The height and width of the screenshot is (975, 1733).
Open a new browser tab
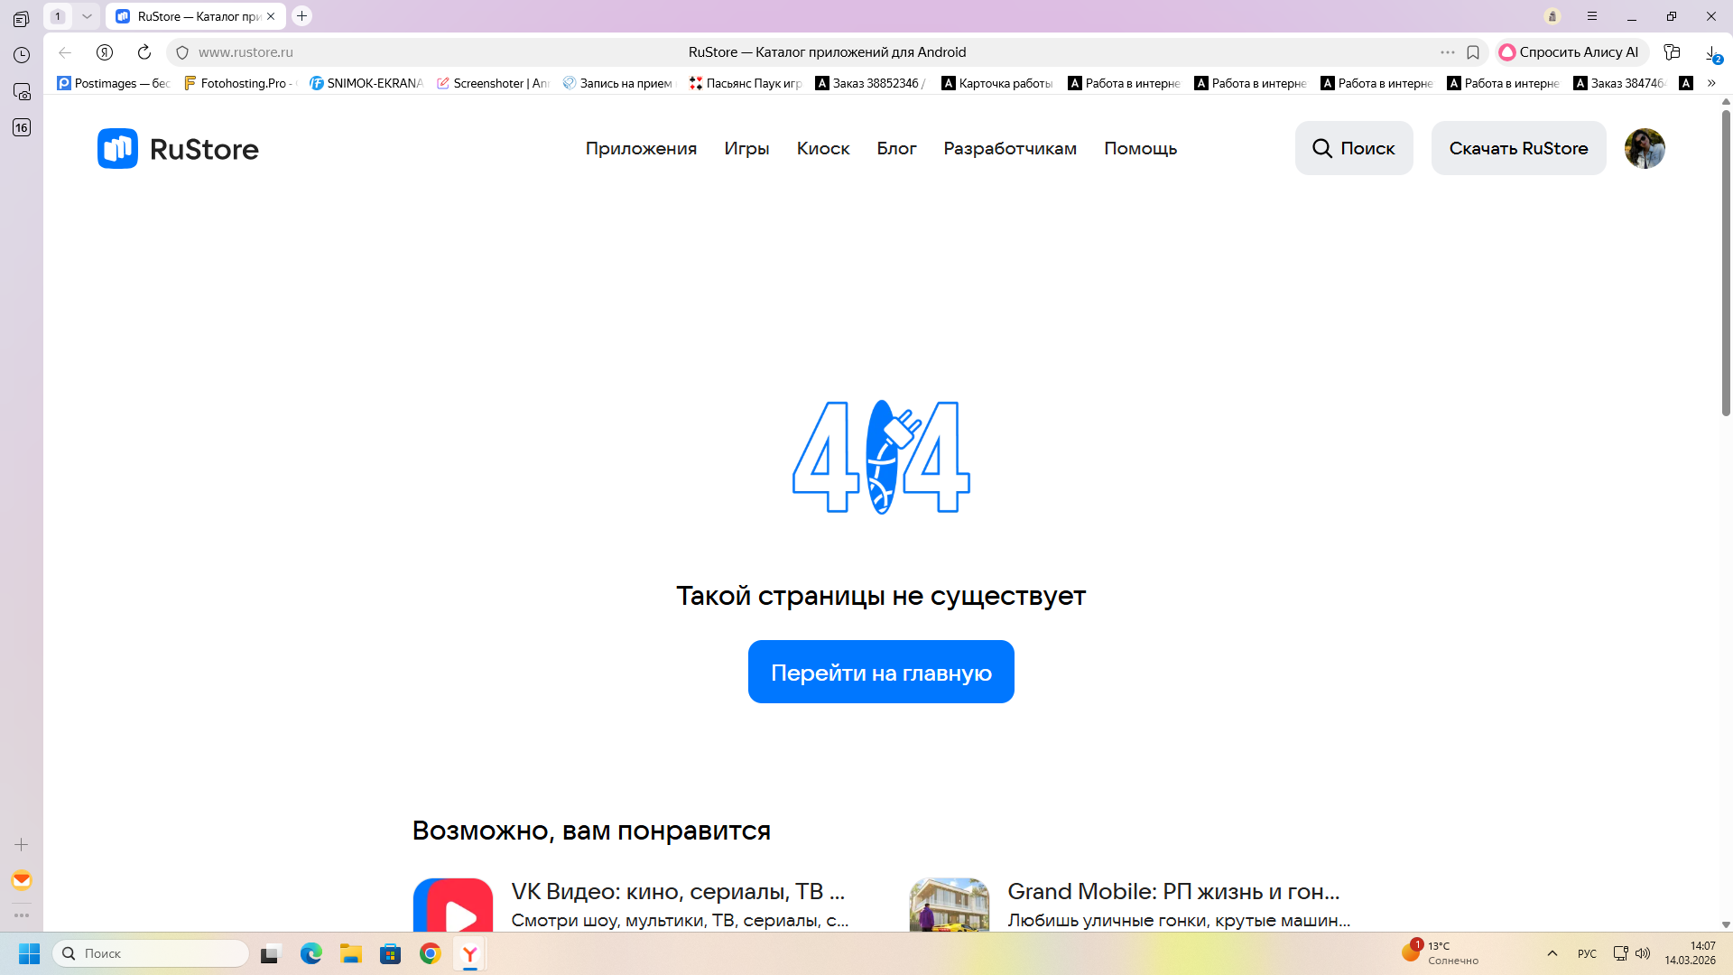pos(302,16)
